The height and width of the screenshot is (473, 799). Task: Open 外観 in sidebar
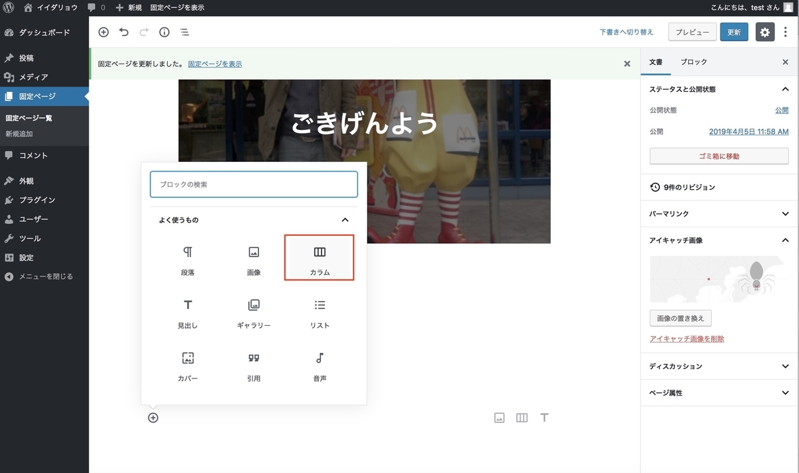44,181
